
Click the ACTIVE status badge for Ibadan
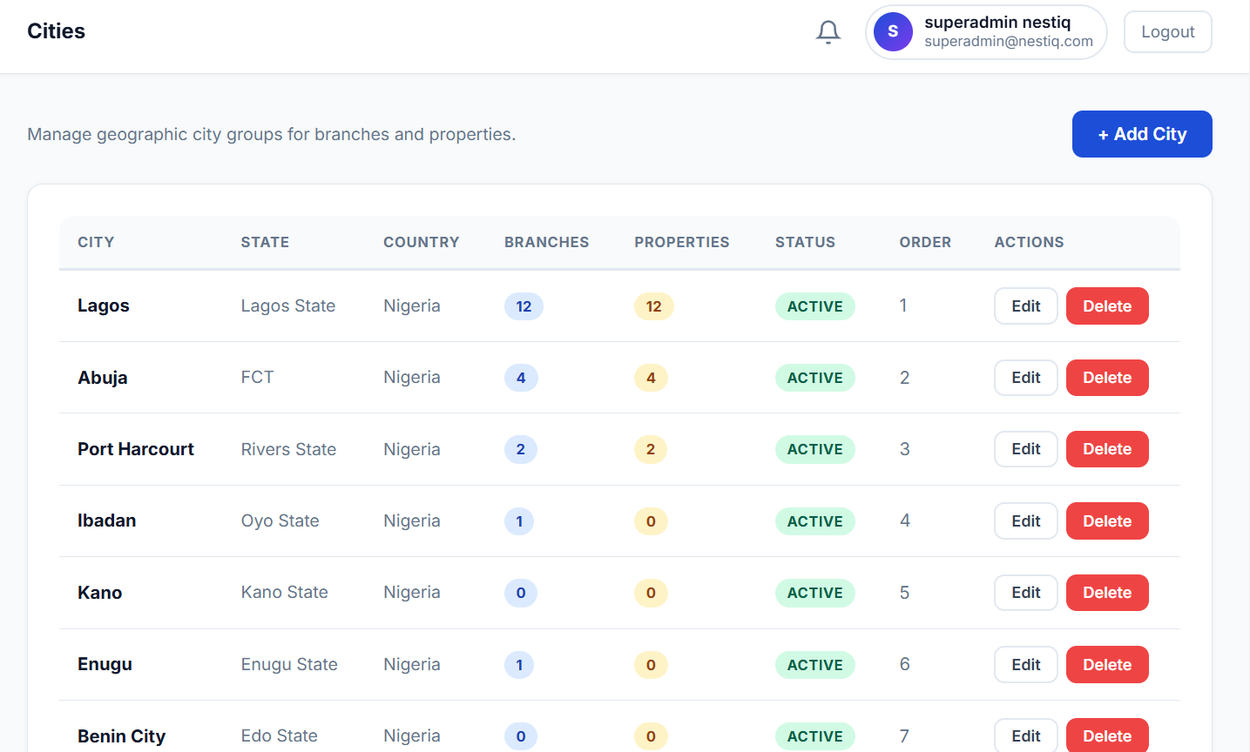pos(815,521)
